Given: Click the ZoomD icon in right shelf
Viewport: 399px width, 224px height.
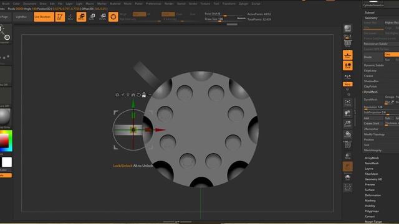Looking at the screenshot, I should (348, 124).
